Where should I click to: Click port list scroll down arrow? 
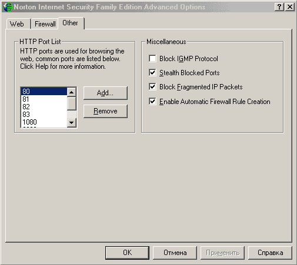click(x=72, y=123)
